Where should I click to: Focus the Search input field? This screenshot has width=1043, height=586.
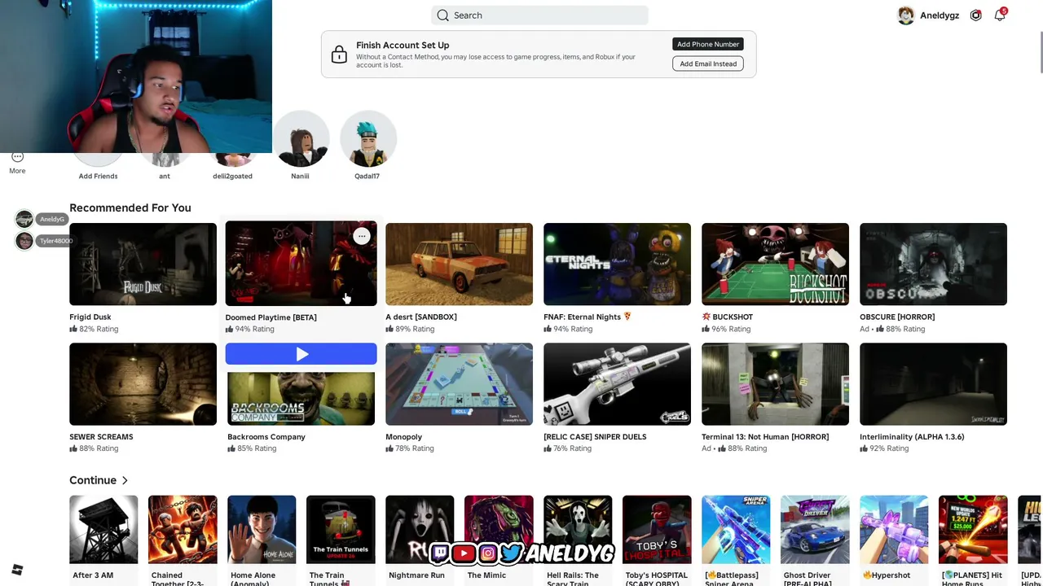[539, 15]
